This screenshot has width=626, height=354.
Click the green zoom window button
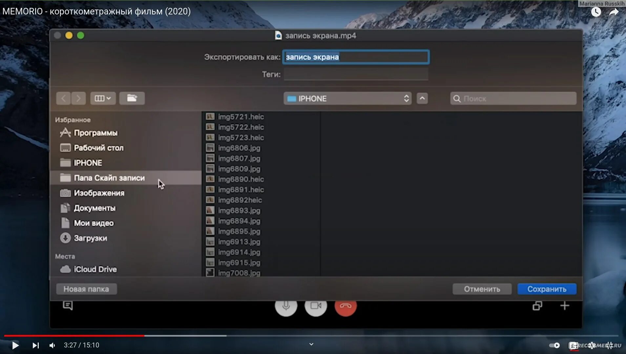tap(80, 35)
